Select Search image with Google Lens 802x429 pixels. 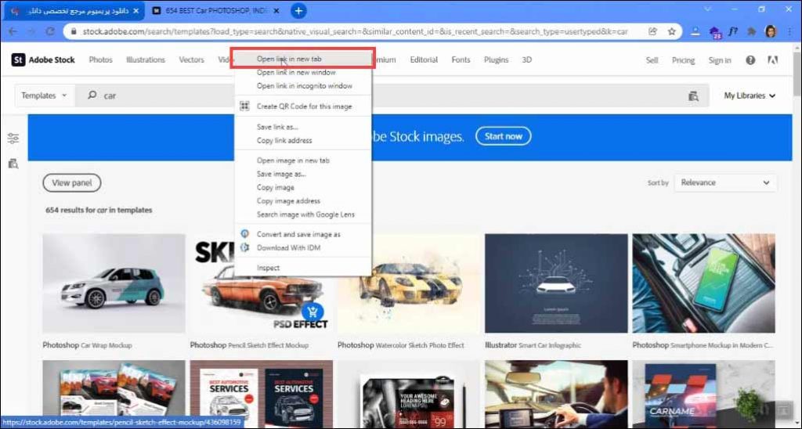tap(303, 214)
